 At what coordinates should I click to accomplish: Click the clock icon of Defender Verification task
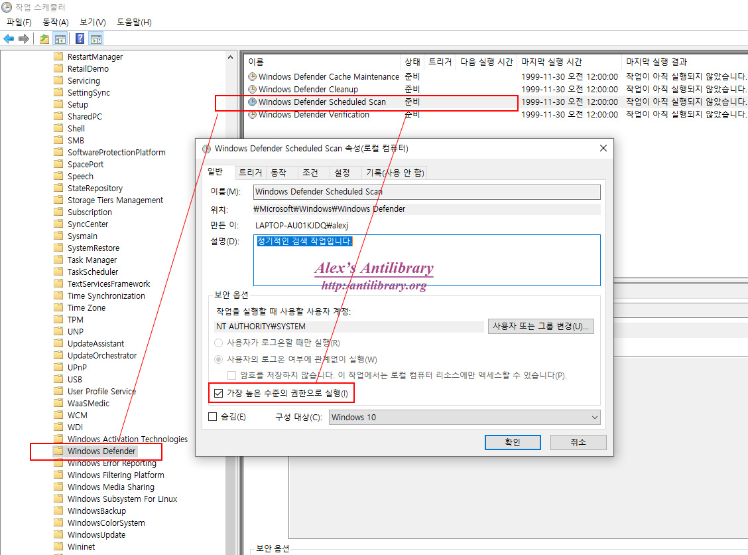(x=252, y=115)
